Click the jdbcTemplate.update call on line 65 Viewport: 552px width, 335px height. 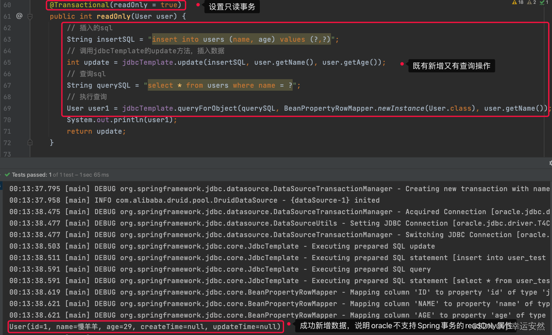point(163,62)
